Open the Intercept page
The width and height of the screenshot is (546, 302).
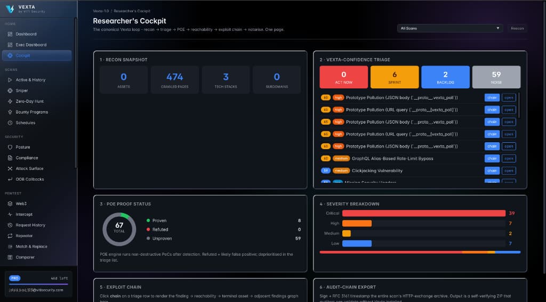[37, 214]
